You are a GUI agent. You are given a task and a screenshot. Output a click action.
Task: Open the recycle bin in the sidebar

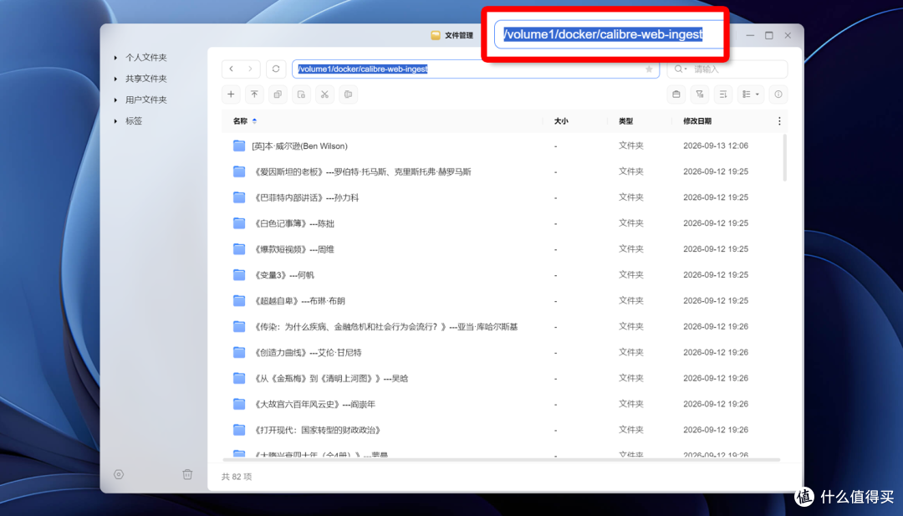187,474
